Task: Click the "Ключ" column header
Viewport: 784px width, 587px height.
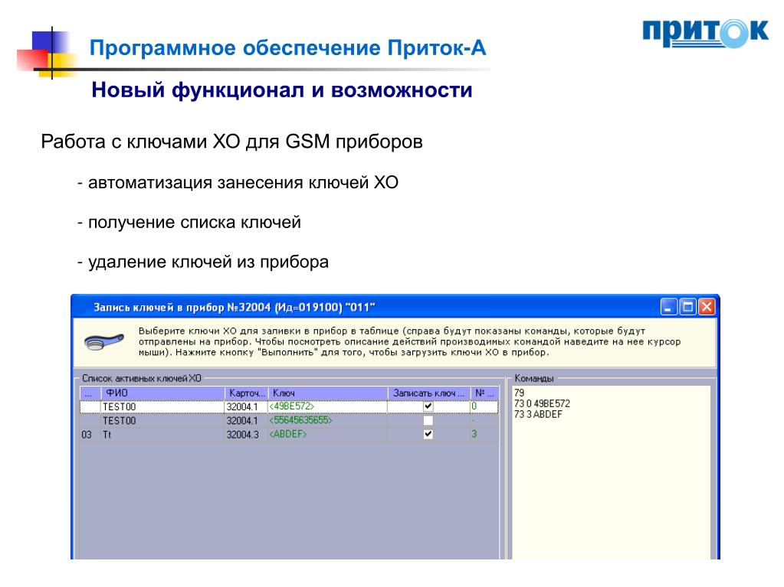Action: point(328,393)
